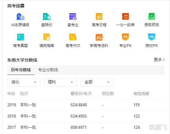Click the 批次 column header
The image size is (170, 134).
pyautogui.click(x=24, y=93)
